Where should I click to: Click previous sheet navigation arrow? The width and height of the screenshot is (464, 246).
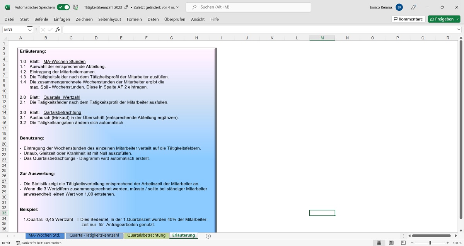pos(7,236)
